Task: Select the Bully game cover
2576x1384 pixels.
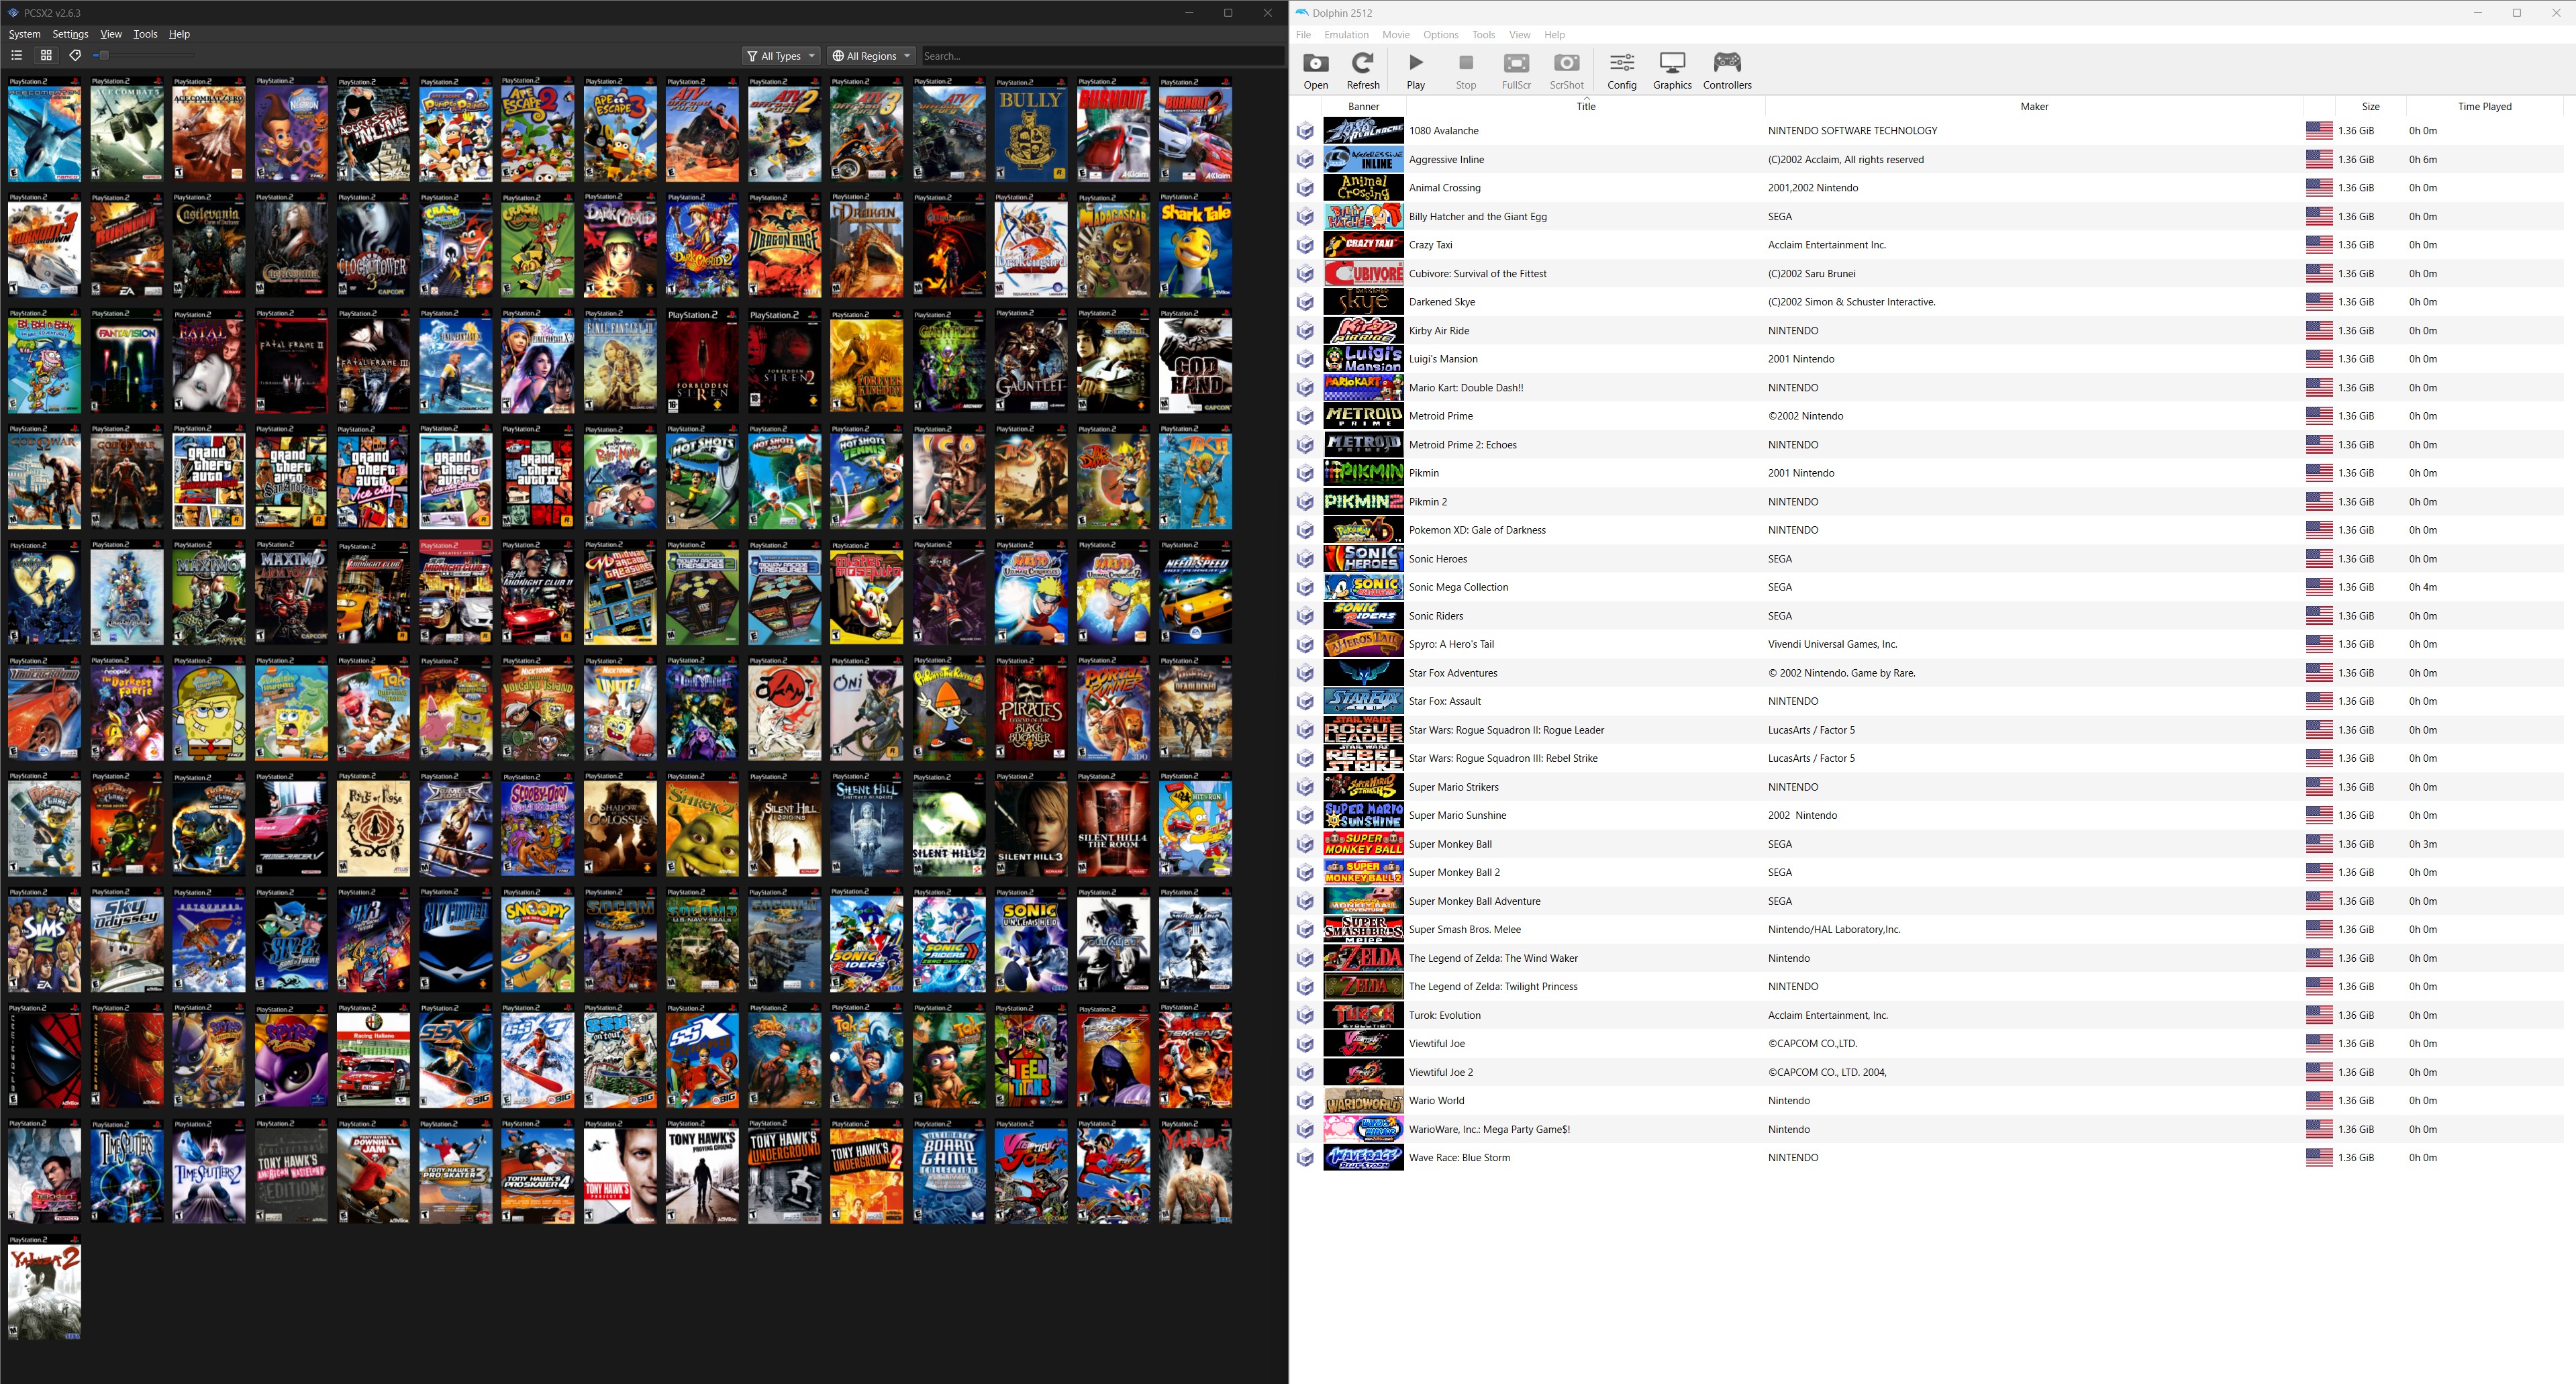Action: [1030, 130]
